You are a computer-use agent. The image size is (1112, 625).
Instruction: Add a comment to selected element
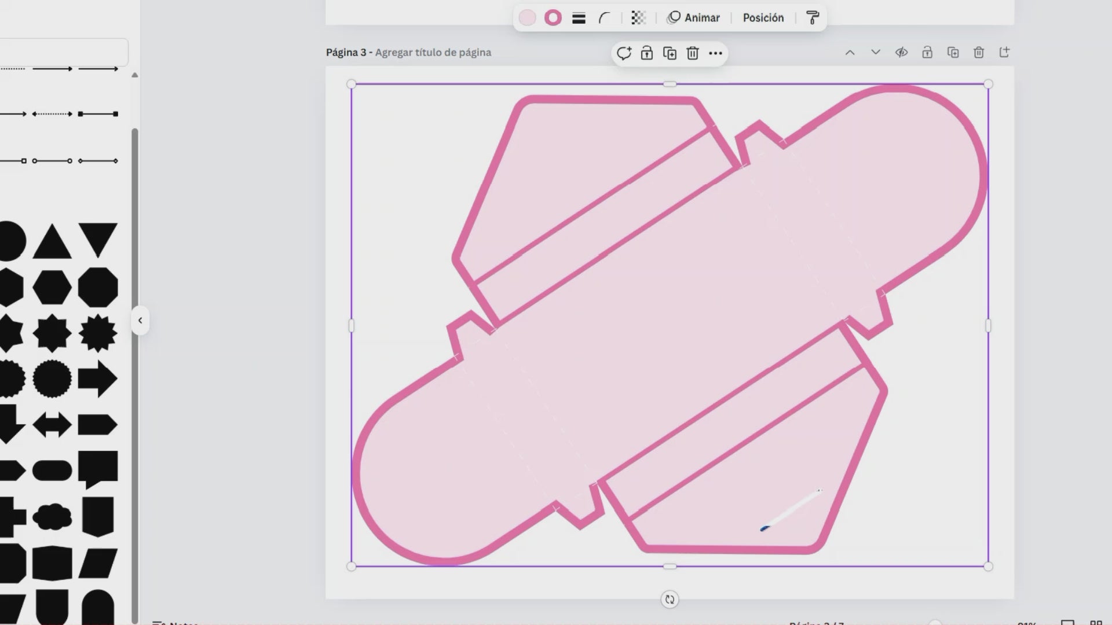[x=624, y=53]
